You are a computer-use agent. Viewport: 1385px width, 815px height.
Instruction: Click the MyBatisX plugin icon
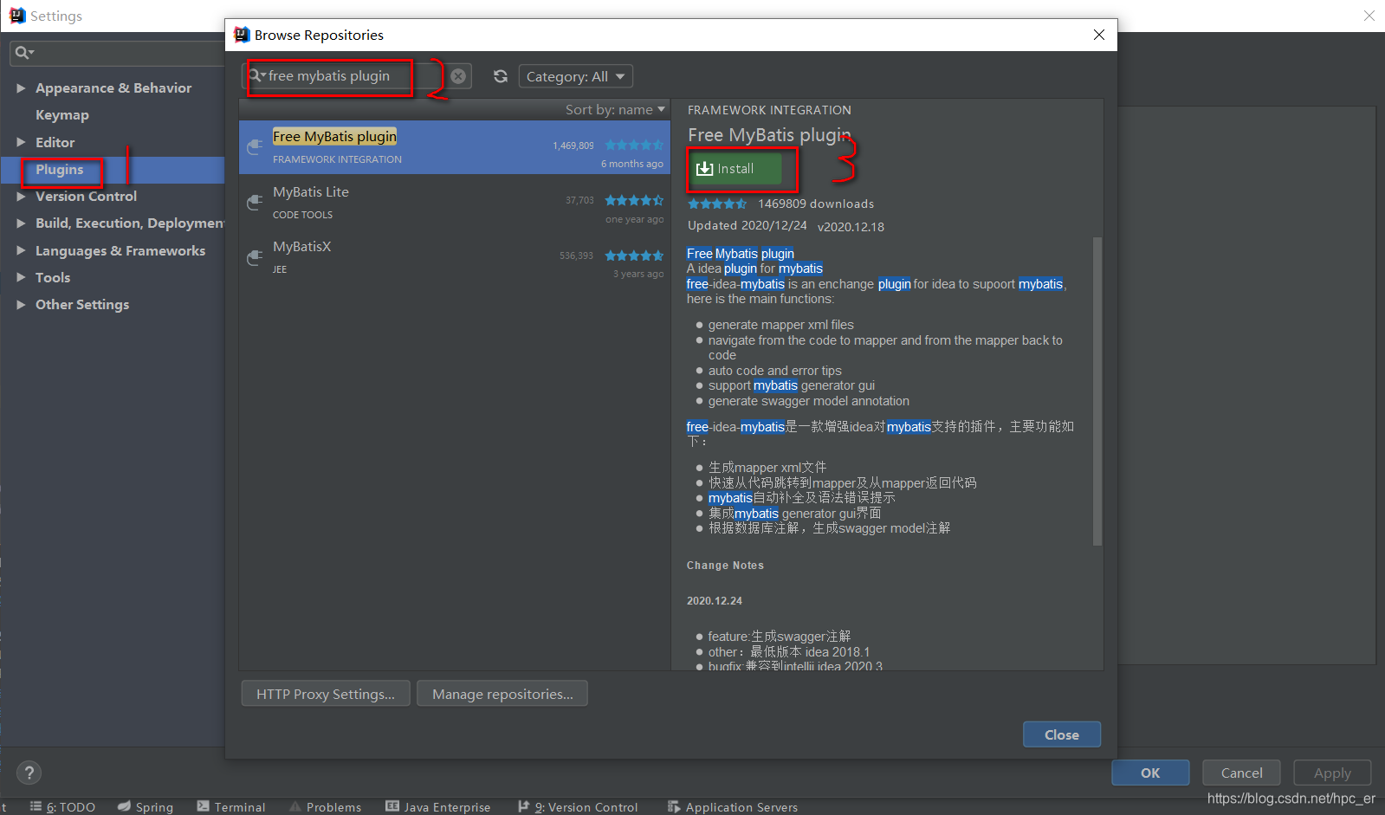click(255, 257)
